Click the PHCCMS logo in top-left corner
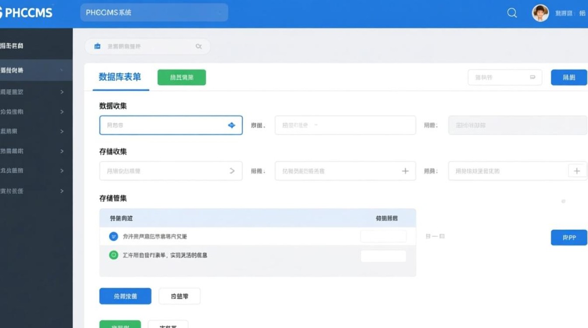 [x=26, y=13]
